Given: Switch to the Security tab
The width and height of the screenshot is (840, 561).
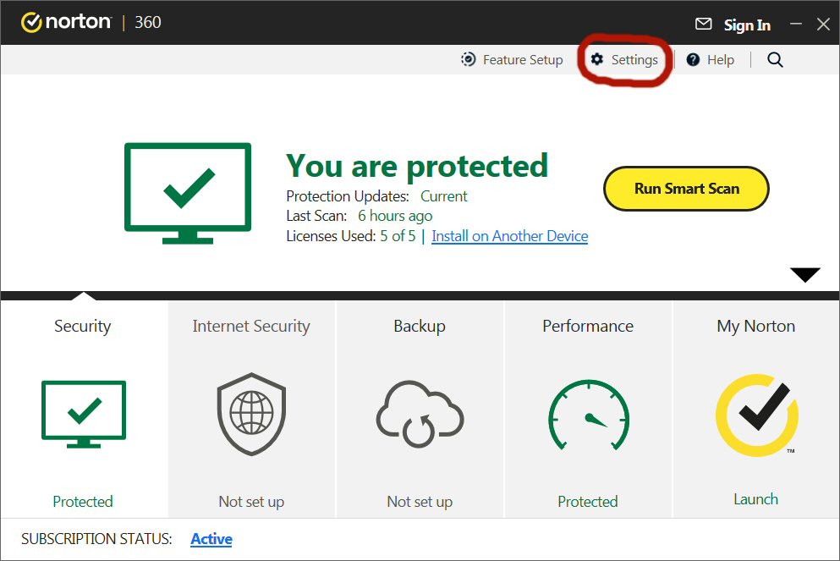Looking at the screenshot, I should tap(84, 410).
